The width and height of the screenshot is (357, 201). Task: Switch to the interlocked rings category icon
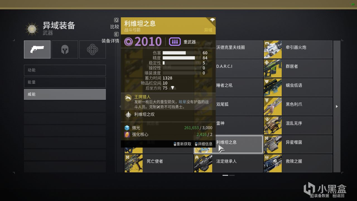coord(92,49)
